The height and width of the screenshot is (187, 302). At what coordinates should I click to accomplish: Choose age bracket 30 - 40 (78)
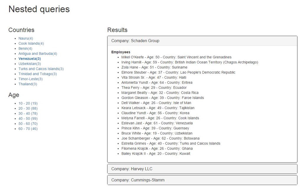(x=28, y=114)
